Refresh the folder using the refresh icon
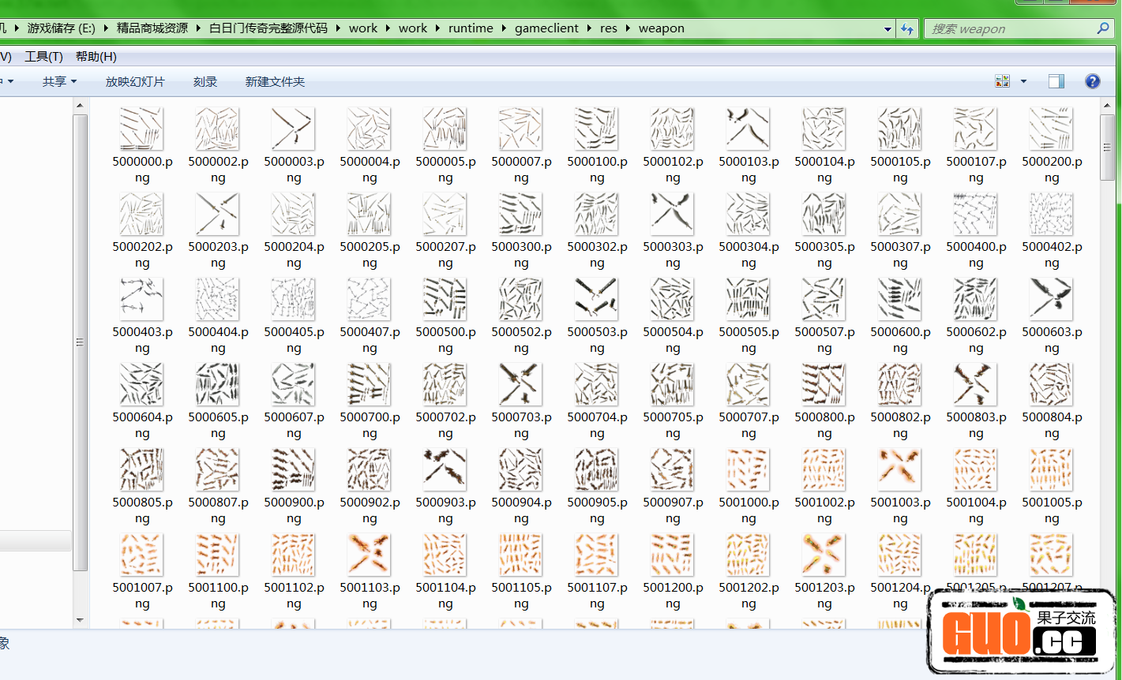This screenshot has height=680, width=1122. coord(906,28)
